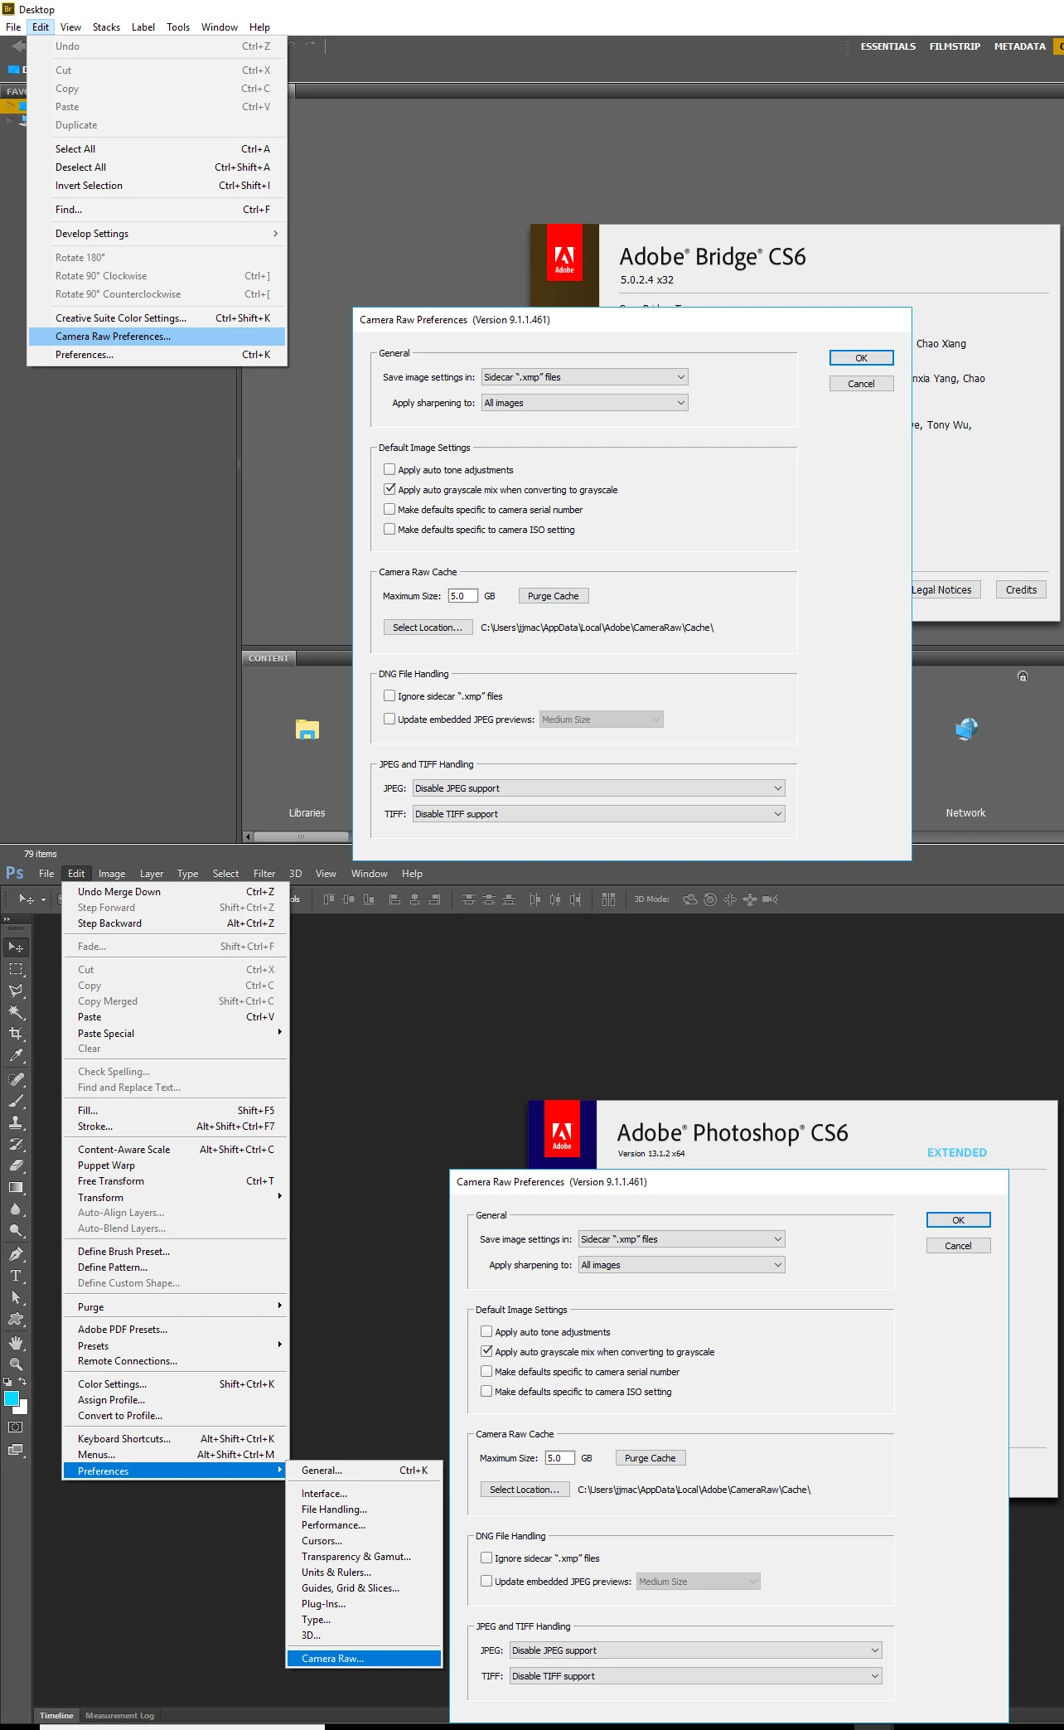Image resolution: width=1064 pixels, height=1730 pixels.
Task: Select the Path Selection tool
Action: pyautogui.click(x=16, y=1297)
